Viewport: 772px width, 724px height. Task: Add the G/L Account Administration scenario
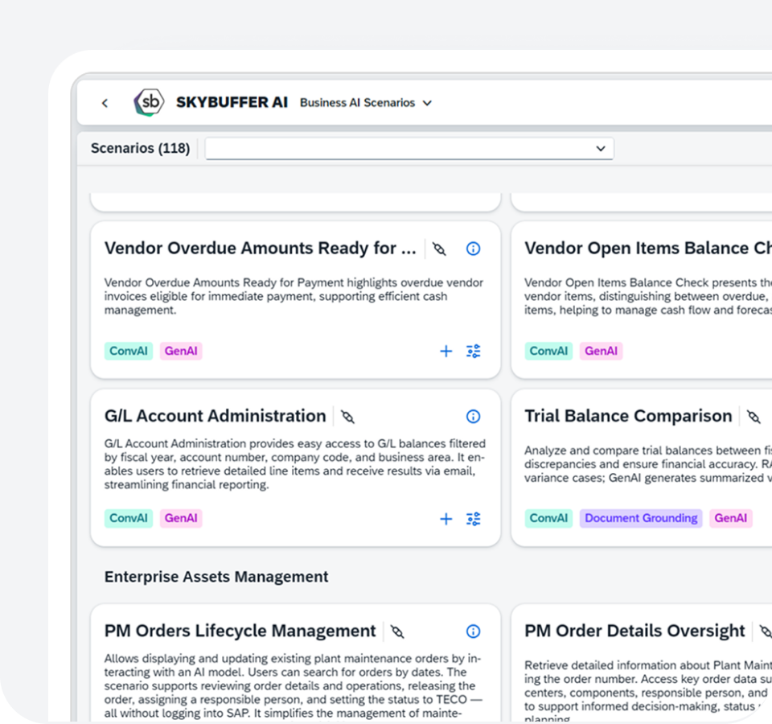click(446, 519)
